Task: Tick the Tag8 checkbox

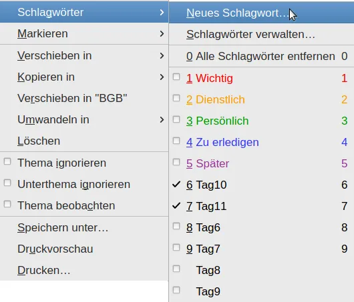Action: click(176, 269)
